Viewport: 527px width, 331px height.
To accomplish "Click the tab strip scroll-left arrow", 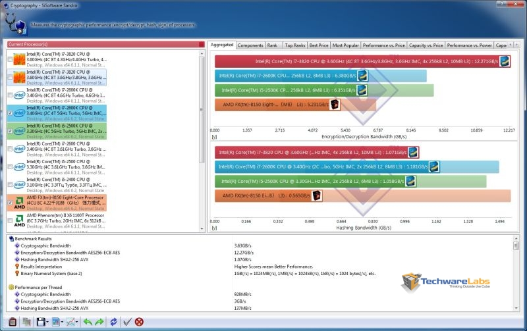I will pyautogui.click(x=511, y=45).
